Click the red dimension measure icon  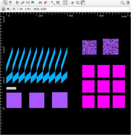(40, 3)
